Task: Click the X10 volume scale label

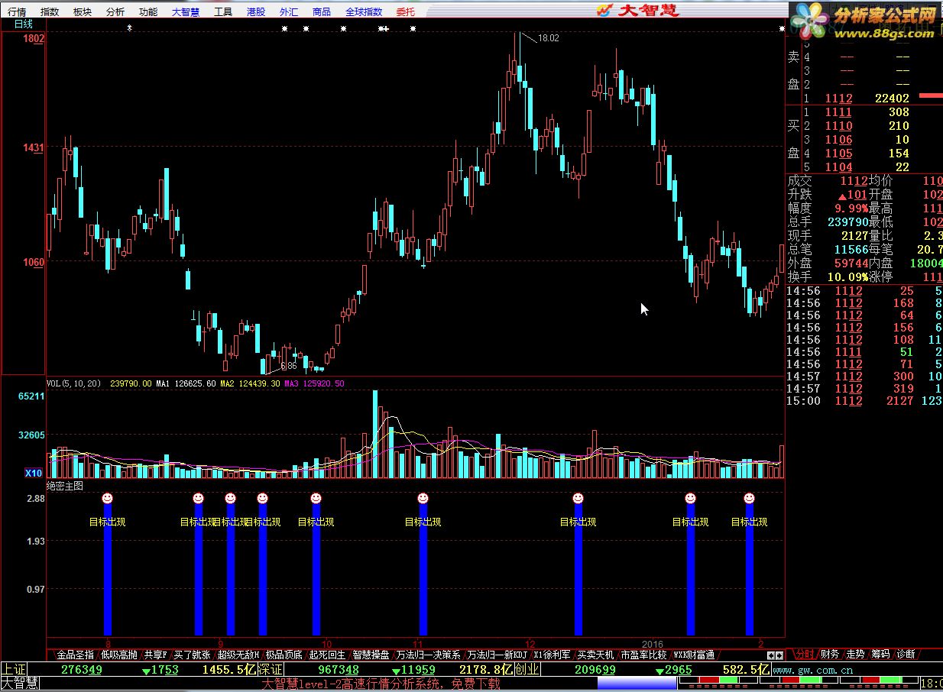Action: [34, 473]
